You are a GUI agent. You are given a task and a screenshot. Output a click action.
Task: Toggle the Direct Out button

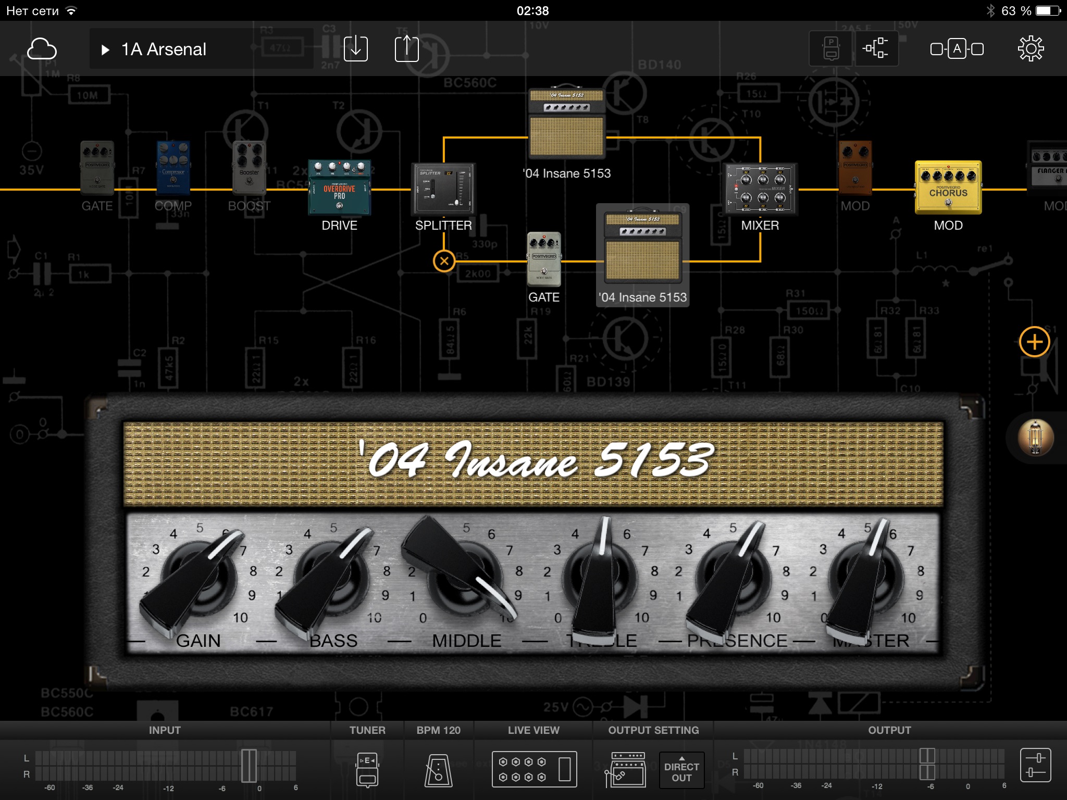coord(681,770)
